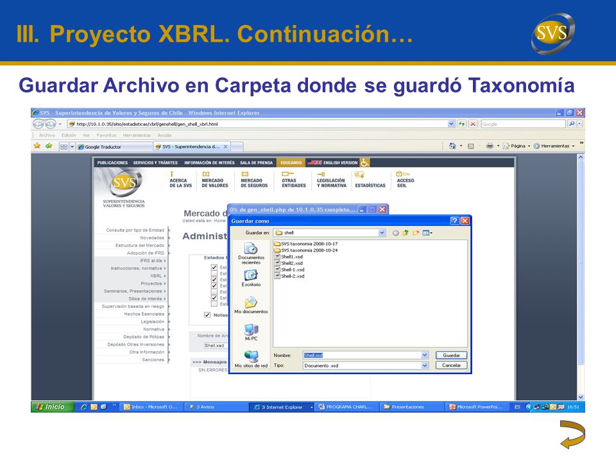Go up one folder level in save dialog
Screen dimensions: 616x462
[x=406, y=233]
